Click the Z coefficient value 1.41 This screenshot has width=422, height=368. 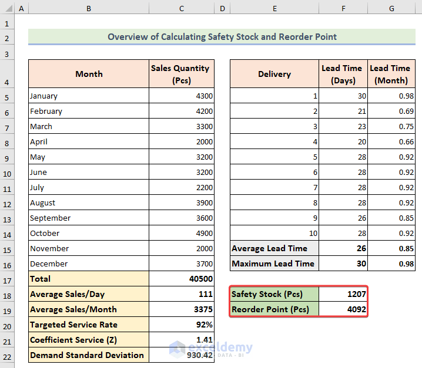(x=182, y=340)
